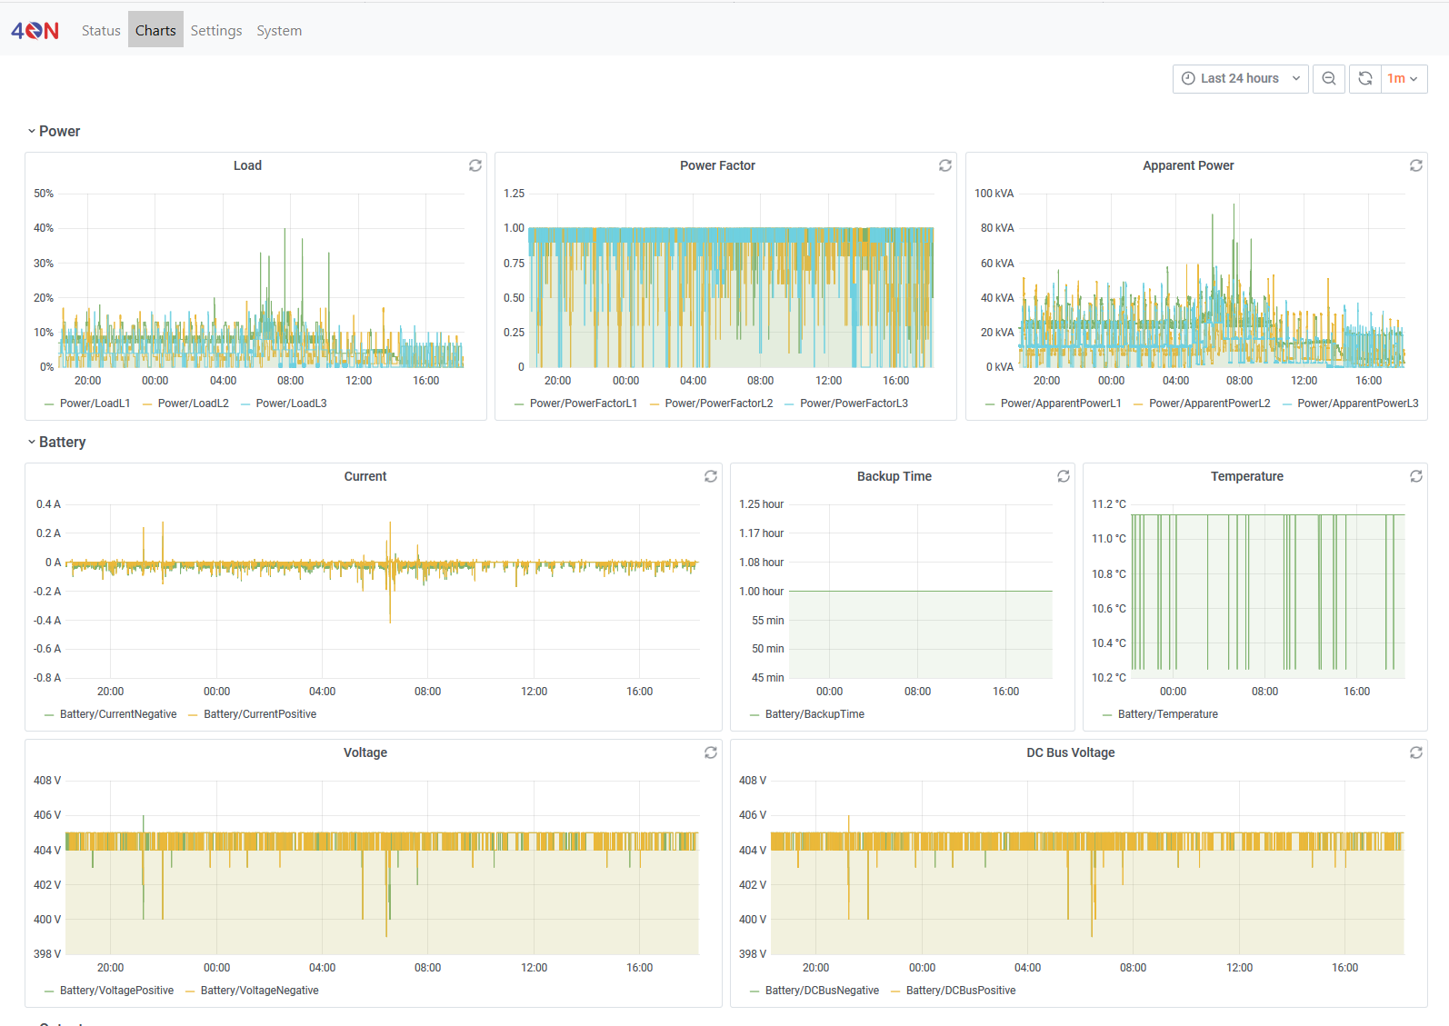Open the Temperature panel title menu

pos(1247,476)
